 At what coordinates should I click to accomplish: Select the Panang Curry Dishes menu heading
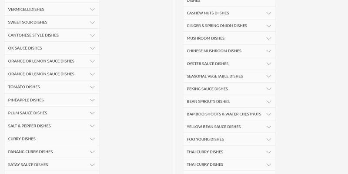[x=30, y=152]
